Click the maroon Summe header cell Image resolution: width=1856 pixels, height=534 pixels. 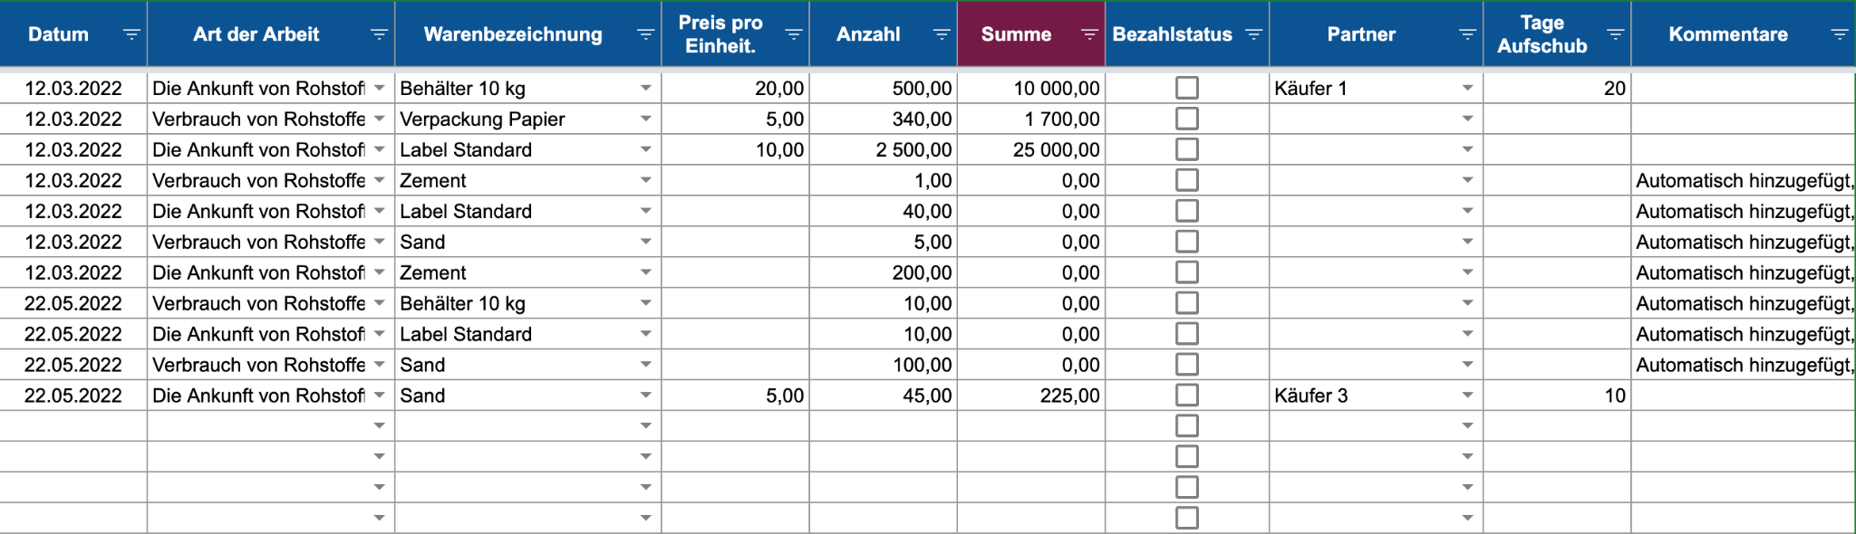coord(1016,34)
